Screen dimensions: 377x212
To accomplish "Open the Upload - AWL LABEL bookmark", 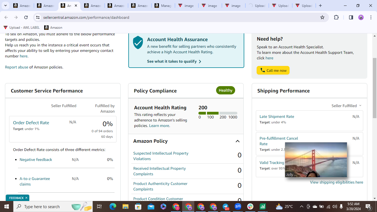I will 22,28.
